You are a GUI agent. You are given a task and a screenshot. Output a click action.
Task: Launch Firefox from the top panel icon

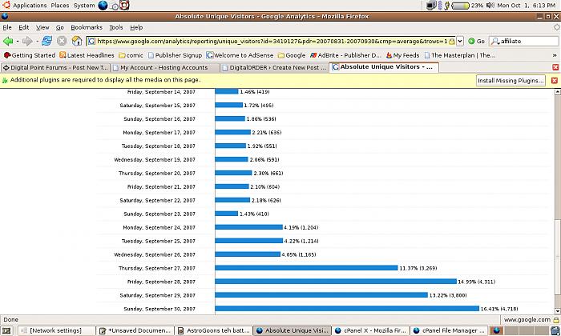pyautogui.click(x=103, y=6)
